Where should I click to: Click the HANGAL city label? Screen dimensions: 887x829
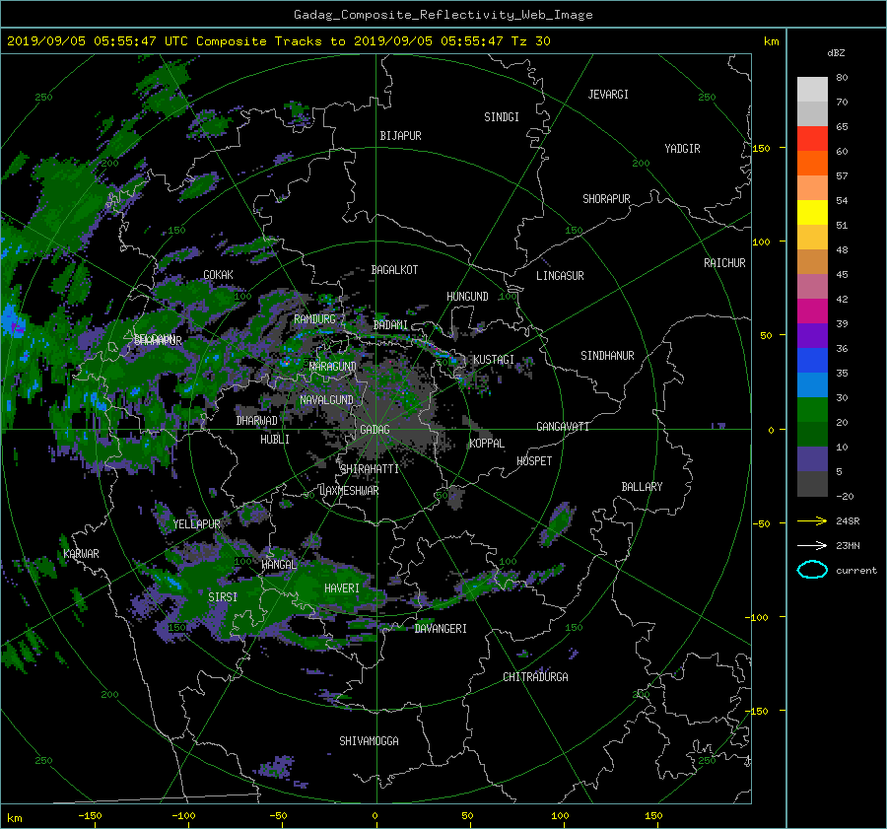279,565
